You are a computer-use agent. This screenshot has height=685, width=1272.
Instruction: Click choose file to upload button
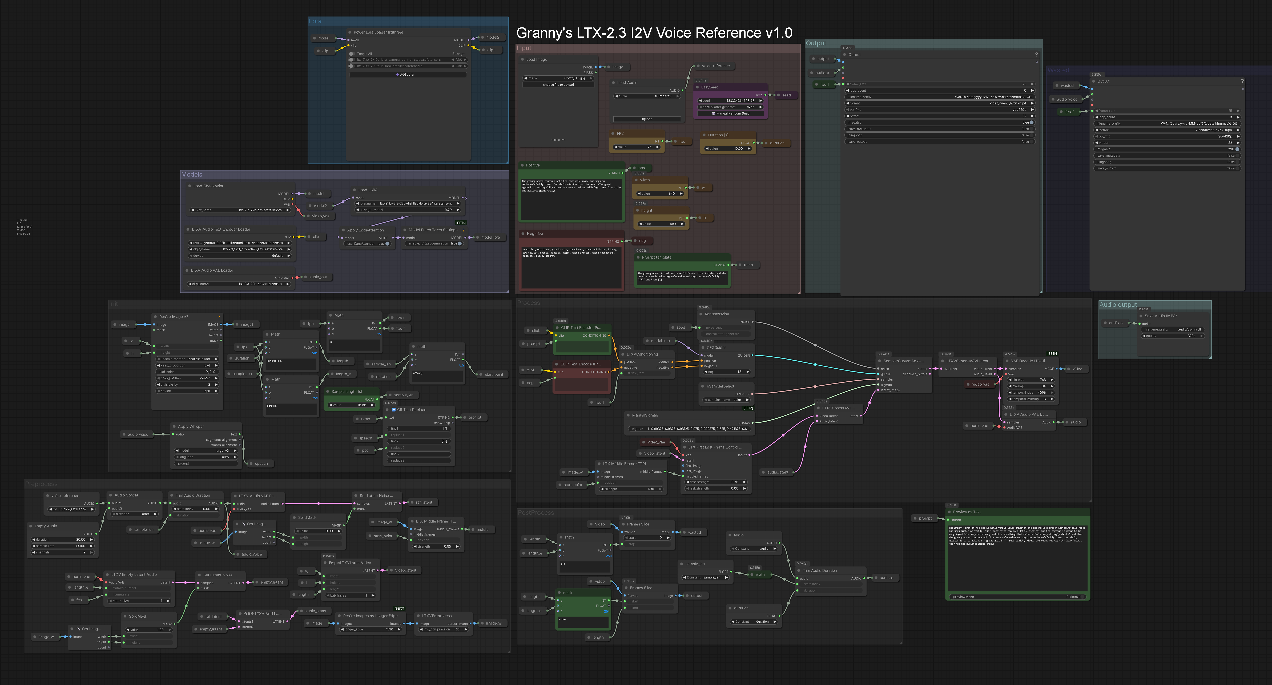pos(558,85)
